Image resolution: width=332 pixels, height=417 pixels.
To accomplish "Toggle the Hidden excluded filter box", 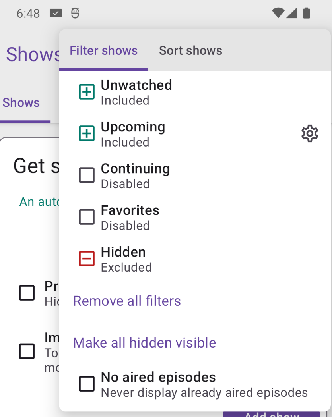I will (87, 259).
